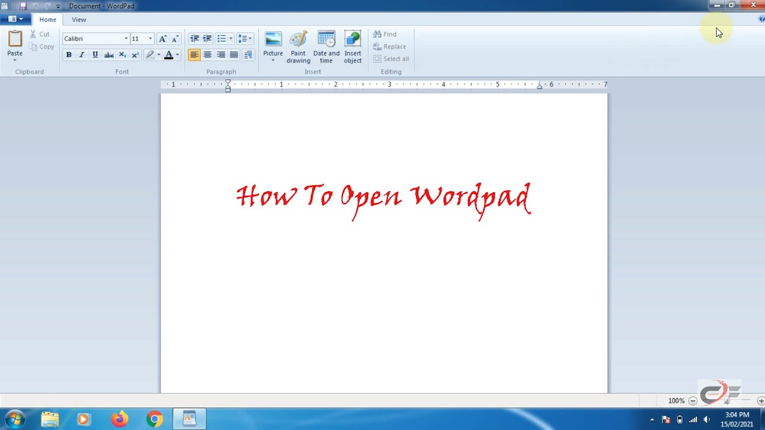This screenshot has width=765, height=430.
Task: Open the Picture dropdown arrow
Action: click(x=273, y=60)
